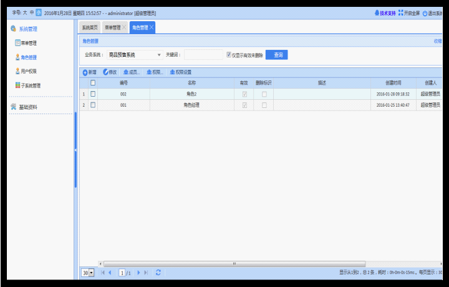This screenshot has height=287, width=449.
Task: Click the cell 2016-01-25 13:40:47
Action: click(x=393, y=105)
